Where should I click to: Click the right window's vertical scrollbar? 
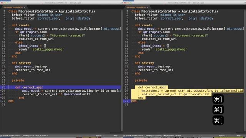click(x=245, y=71)
